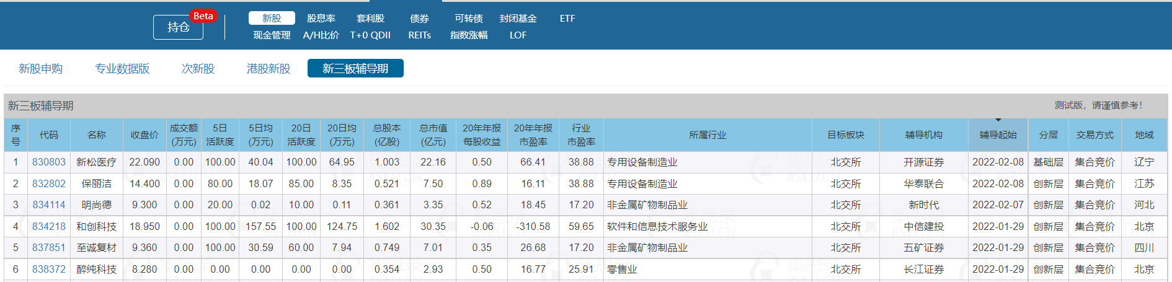
Task: Open stock code 837851 link
Action: click(49, 248)
